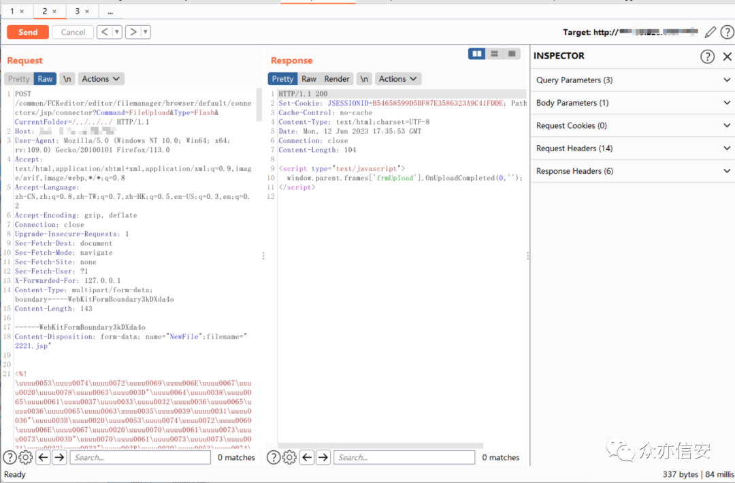Click the filename text 2221.jsp in request
Screen dimensions: 735x483
[x=31, y=346]
